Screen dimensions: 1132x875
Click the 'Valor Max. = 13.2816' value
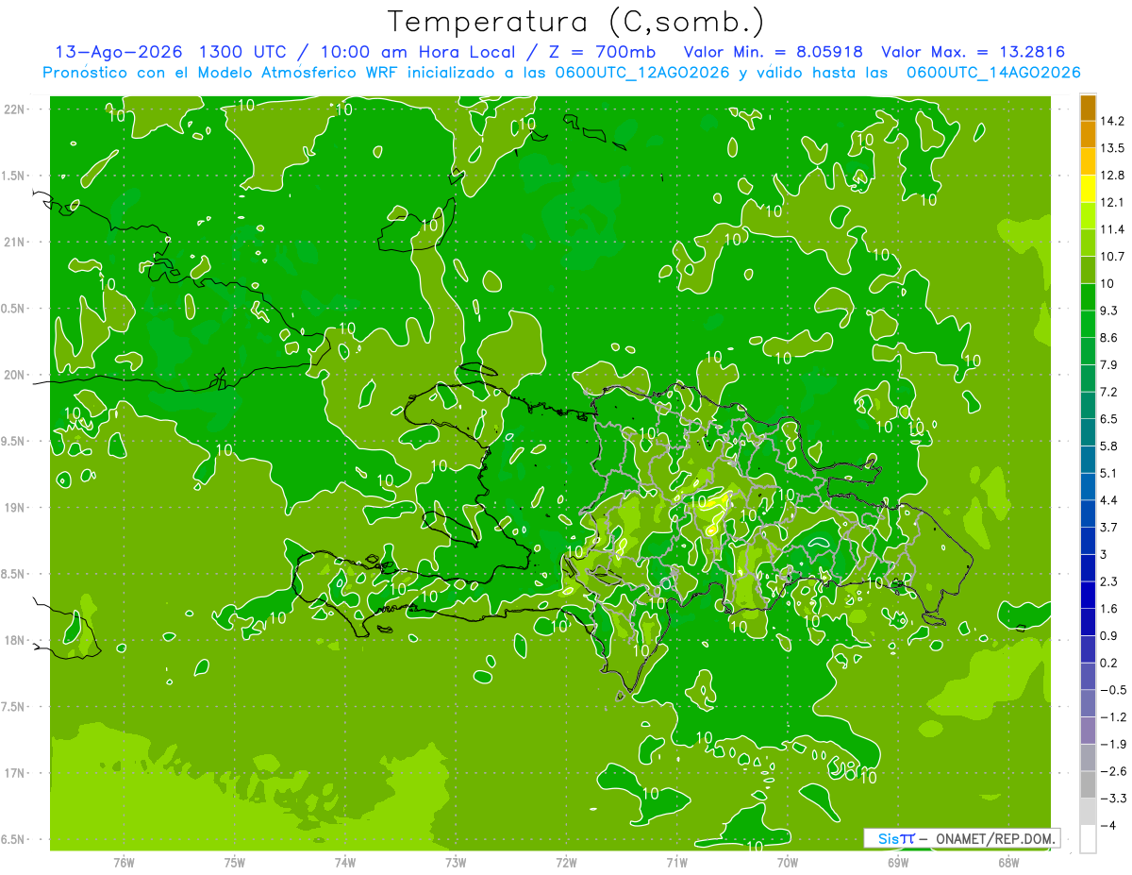974,52
